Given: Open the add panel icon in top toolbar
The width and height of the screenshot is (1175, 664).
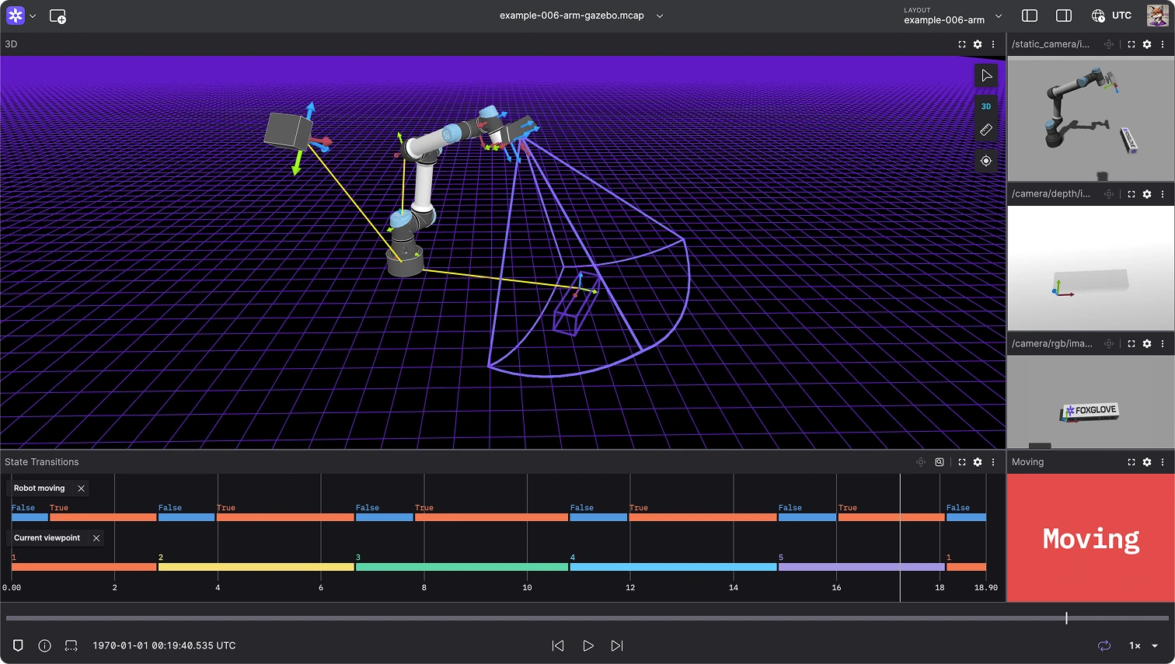Looking at the screenshot, I should point(58,16).
